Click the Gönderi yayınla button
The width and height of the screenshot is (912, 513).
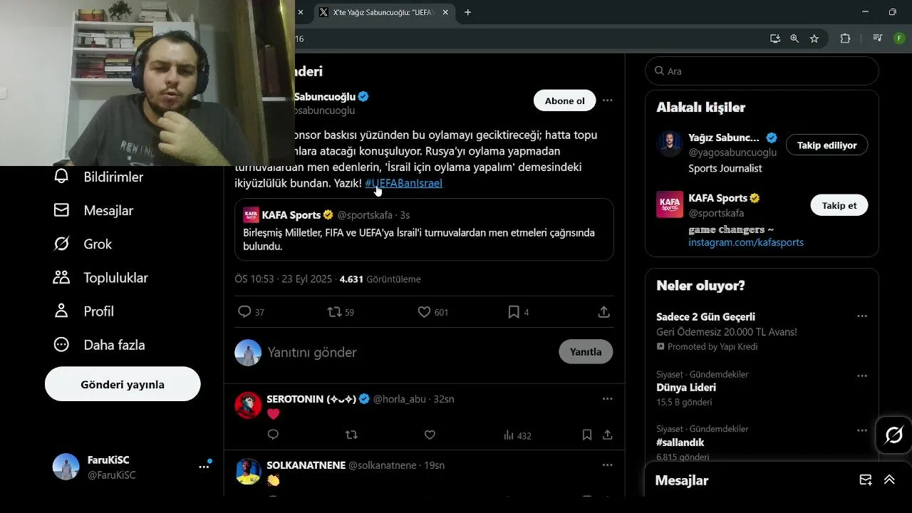[x=123, y=384]
